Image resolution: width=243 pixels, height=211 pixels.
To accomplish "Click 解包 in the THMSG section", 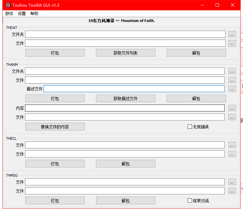I will (126, 201).
